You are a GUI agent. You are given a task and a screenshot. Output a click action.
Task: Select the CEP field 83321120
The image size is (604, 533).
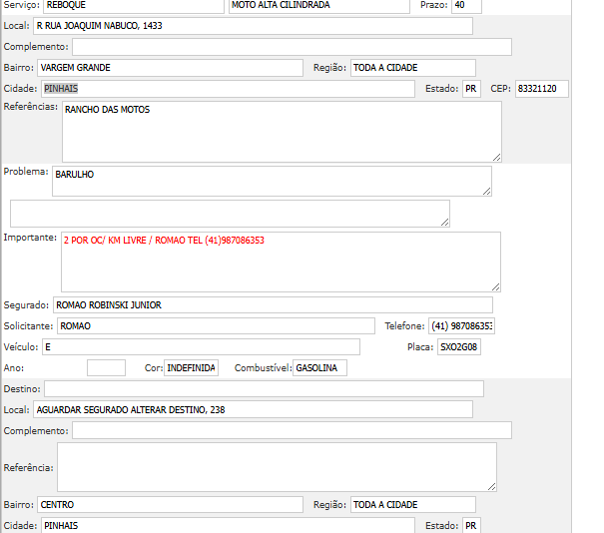tap(541, 89)
